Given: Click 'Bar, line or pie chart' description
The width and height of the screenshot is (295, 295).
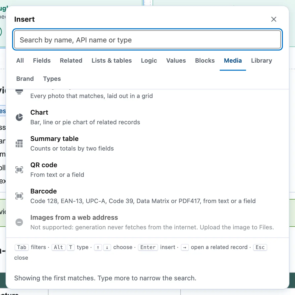Looking at the screenshot, I should pos(85,122).
